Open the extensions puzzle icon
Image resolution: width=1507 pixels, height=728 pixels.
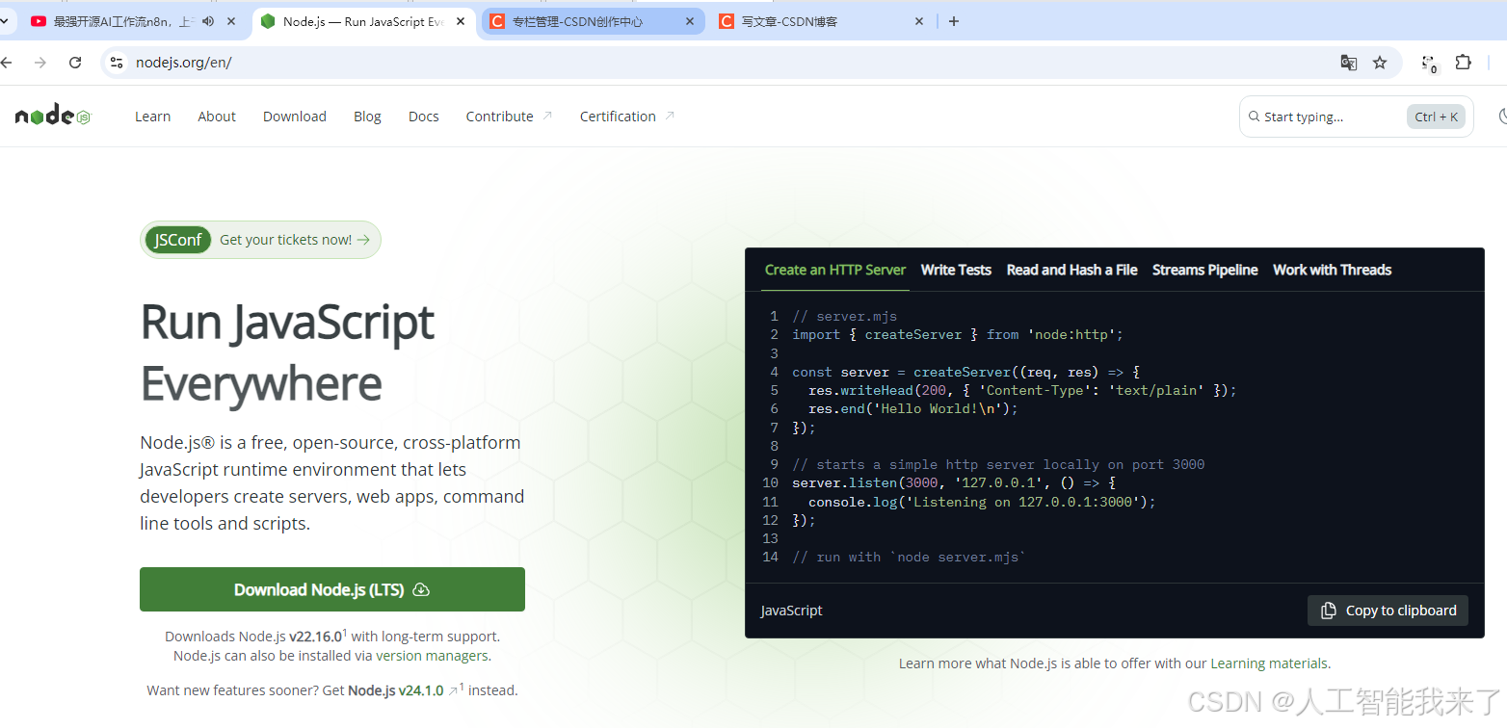(1463, 63)
